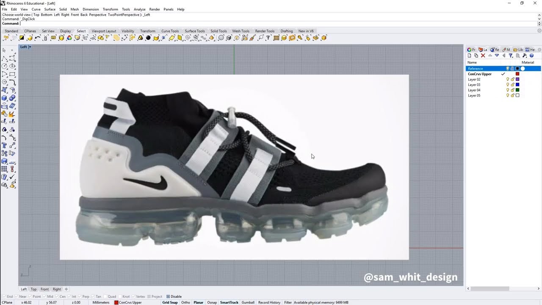The height and width of the screenshot is (305, 542).
Task: Select the Polyline tool in left sidebar
Action: [4, 58]
